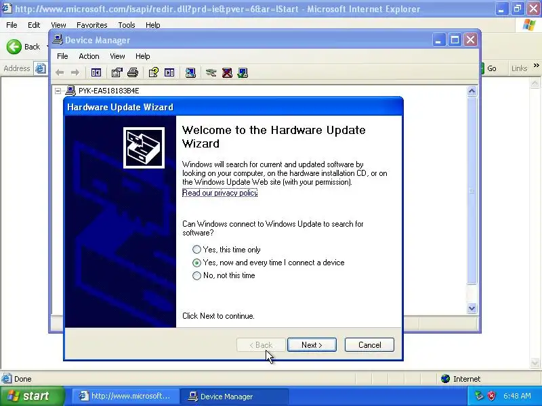Open the Internet Explorer Edit menu
Viewport: 542px width, 406px height.
tap(34, 25)
